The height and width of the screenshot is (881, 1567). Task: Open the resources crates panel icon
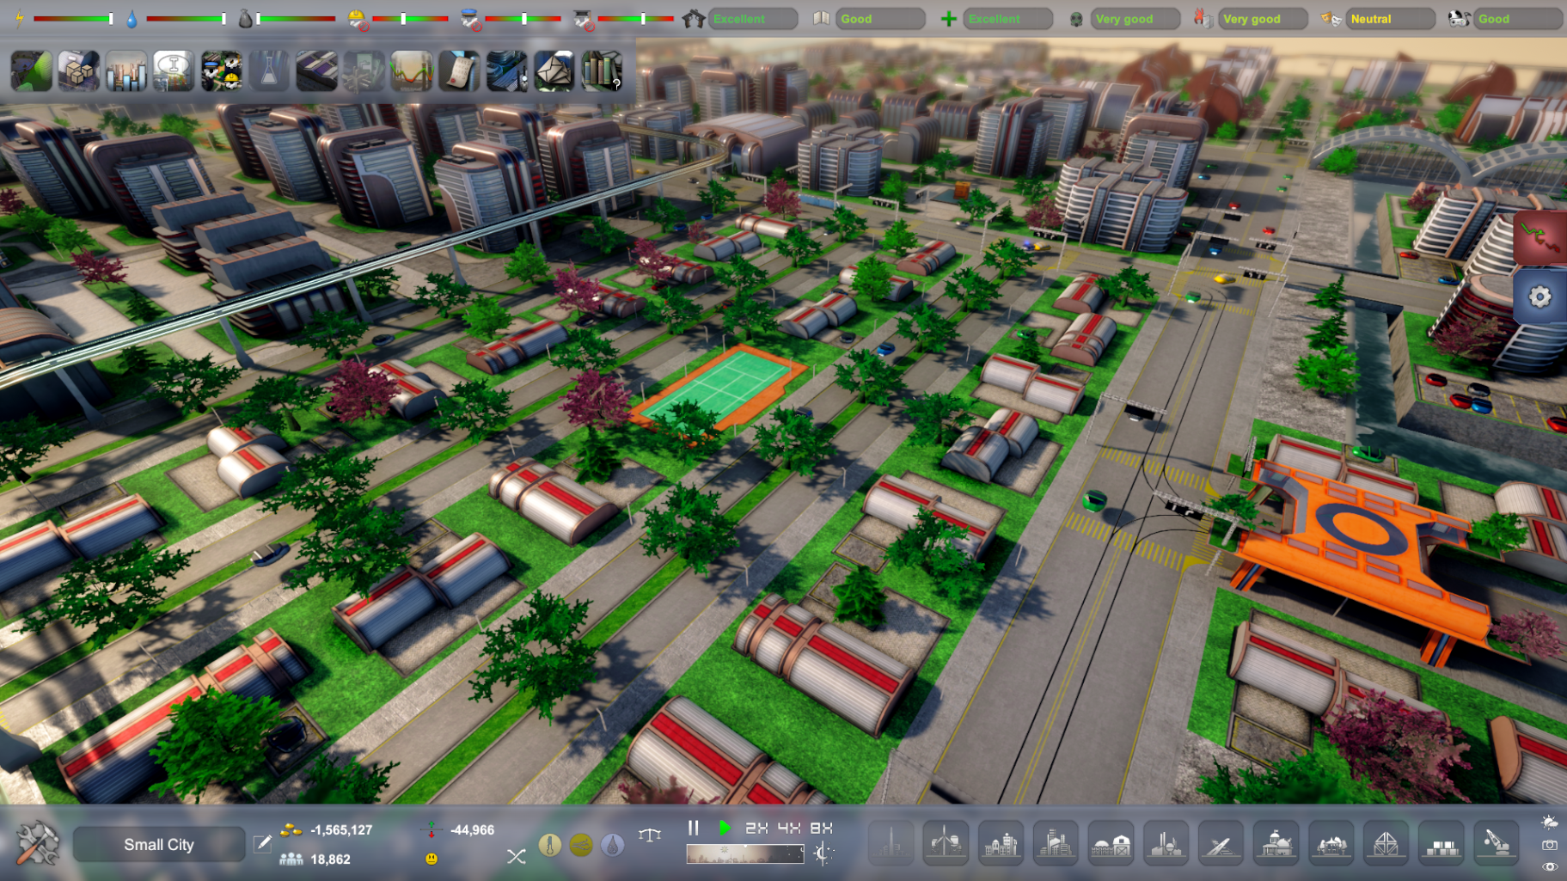(79, 70)
